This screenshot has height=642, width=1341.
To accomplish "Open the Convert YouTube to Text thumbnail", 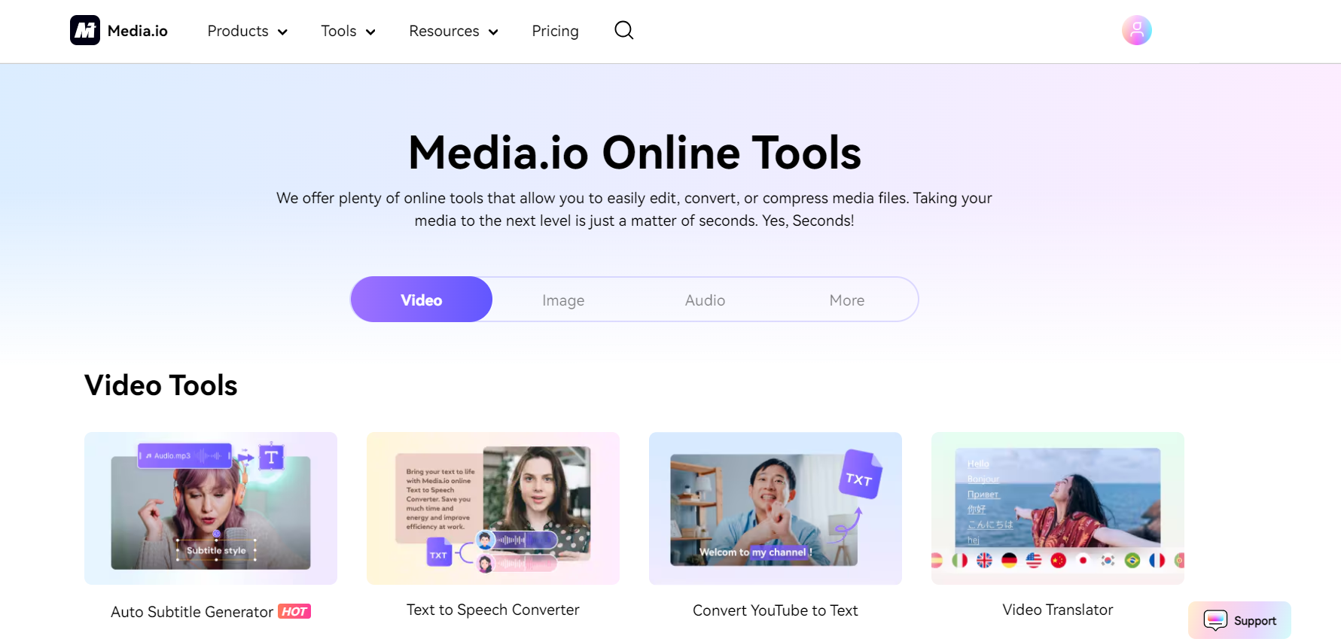I will [x=776, y=508].
